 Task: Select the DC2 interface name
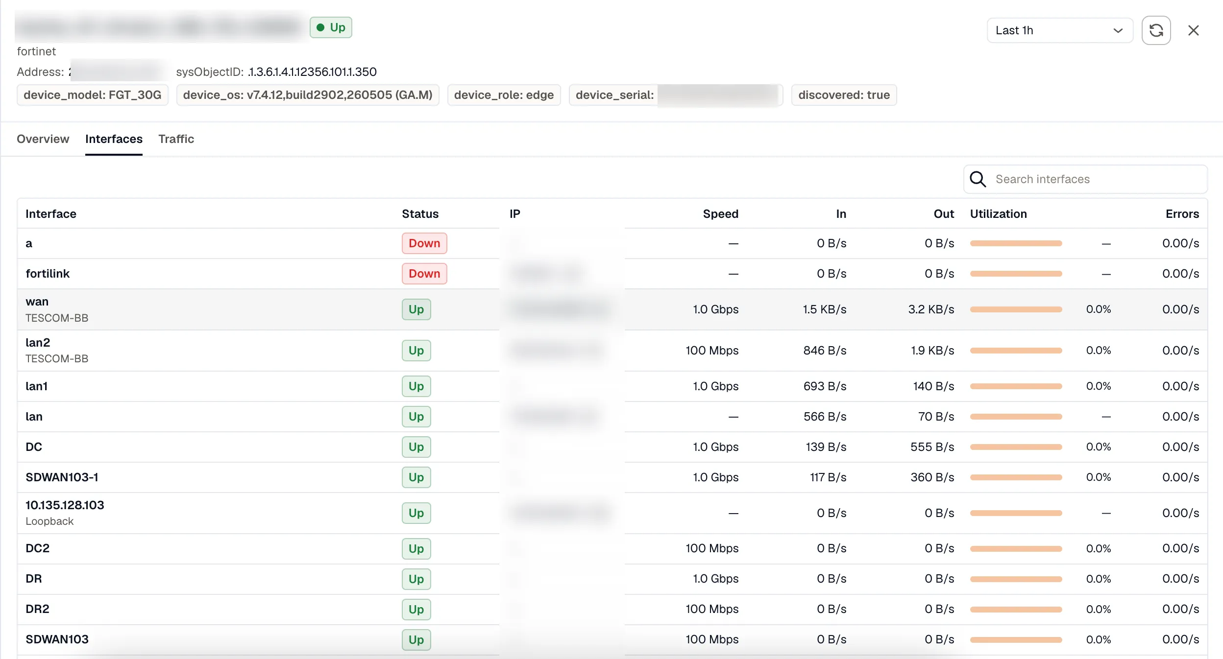click(x=37, y=548)
